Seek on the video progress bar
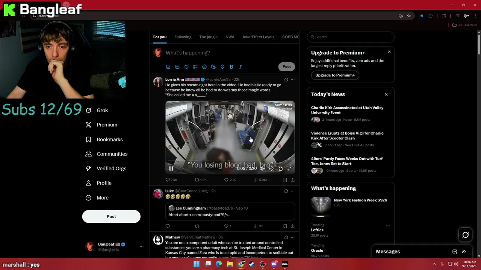The height and width of the screenshot is (270, 481). tap(230, 161)
